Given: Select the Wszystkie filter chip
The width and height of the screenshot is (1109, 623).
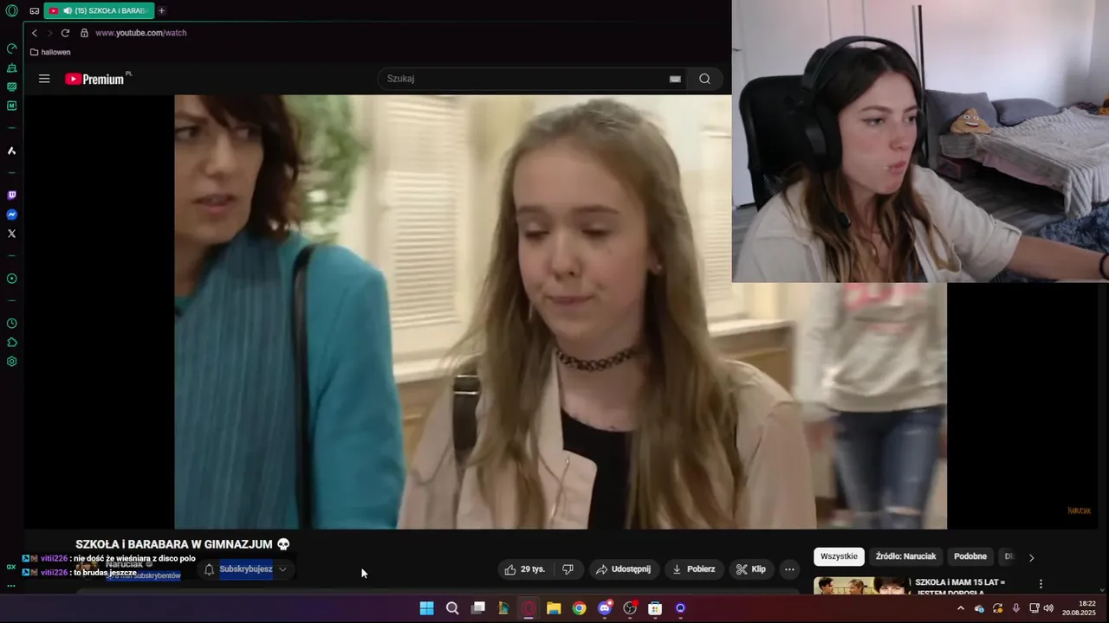Looking at the screenshot, I should tap(839, 556).
